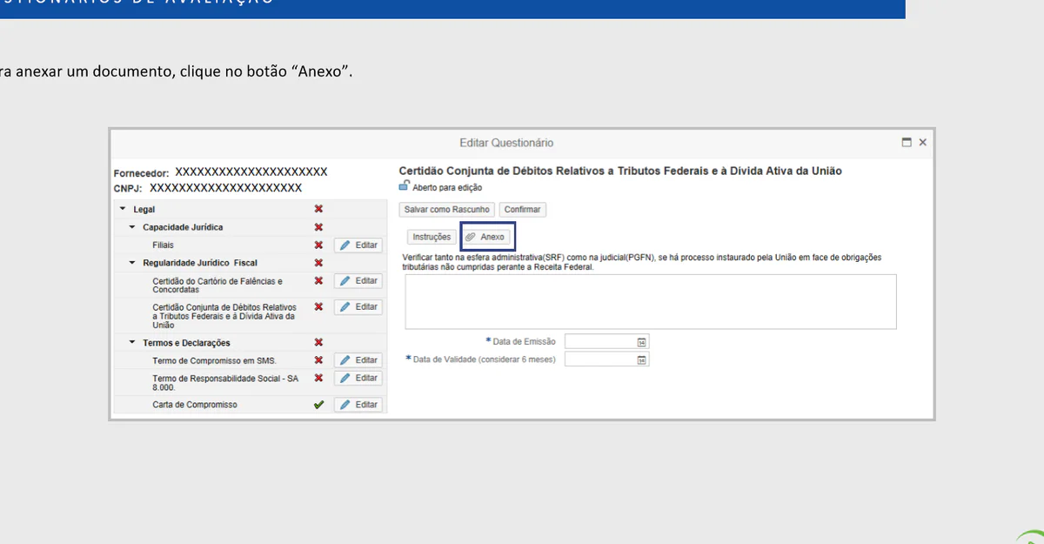Select Termo de Responsabilidade Social tree row
The width and height of the screenshot is (1044, 544).
point(224,382)
